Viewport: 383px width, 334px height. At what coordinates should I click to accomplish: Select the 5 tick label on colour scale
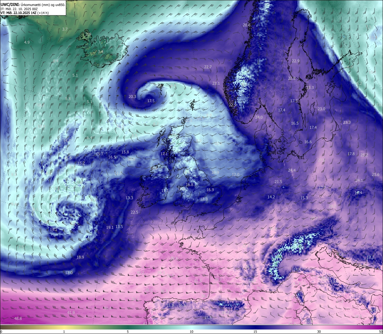click(128, 332)
